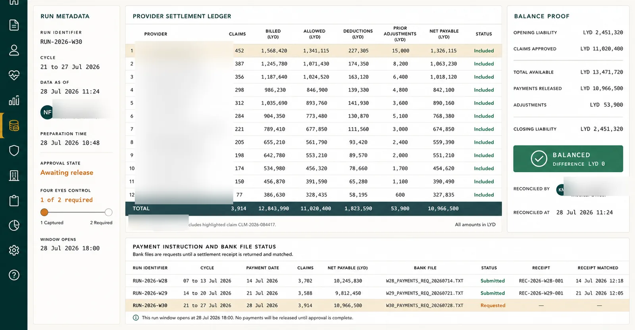The image size is (635, 330).
Task: Click the BALANCED checkmark circle icon
Action: 539,159
